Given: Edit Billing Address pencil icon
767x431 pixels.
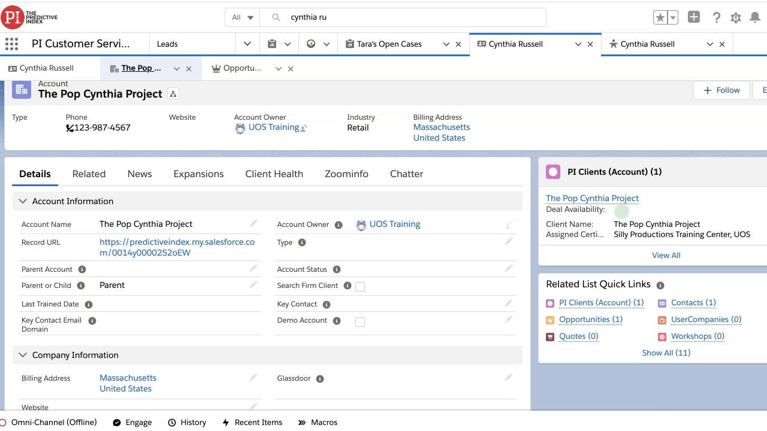Looking at the screenshot, I should pyautogui.click(x=253, y=378).
